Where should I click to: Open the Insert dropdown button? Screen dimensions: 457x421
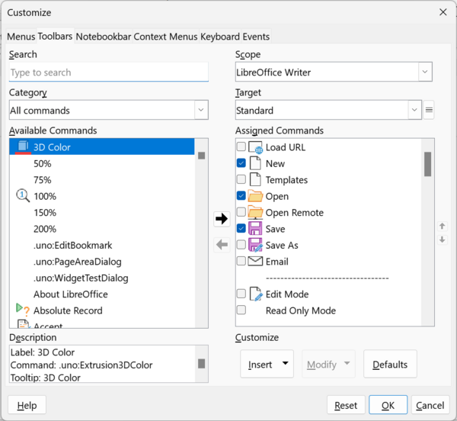coord(267,365)
